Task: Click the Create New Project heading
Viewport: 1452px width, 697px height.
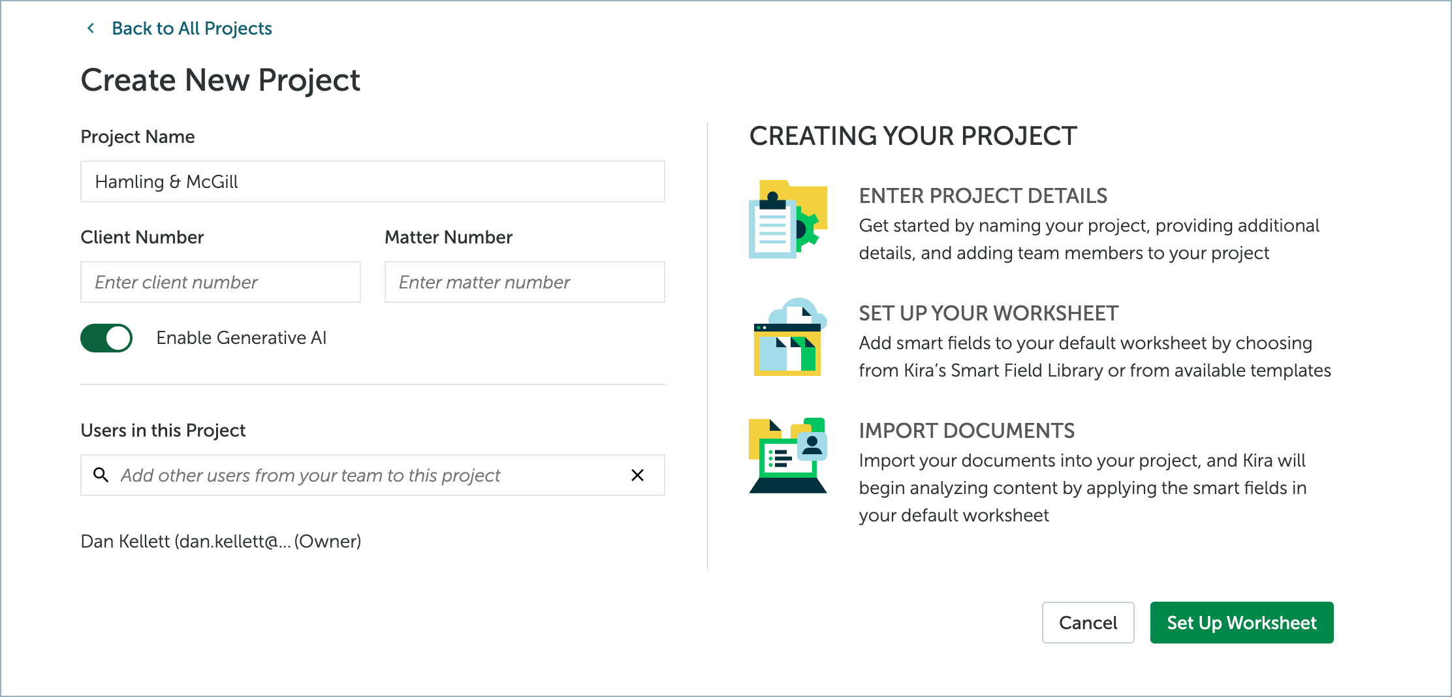Action: coord(220,80)
